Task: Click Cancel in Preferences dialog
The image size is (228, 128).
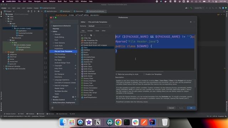Action: point(171,108)
